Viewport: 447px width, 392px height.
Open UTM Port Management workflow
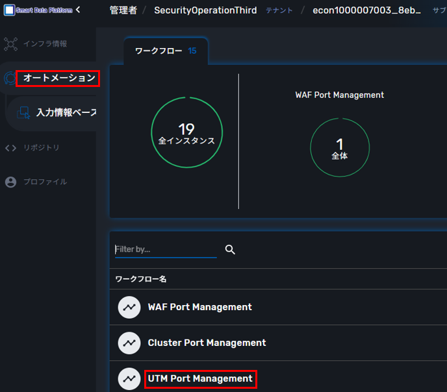point(200,379)
